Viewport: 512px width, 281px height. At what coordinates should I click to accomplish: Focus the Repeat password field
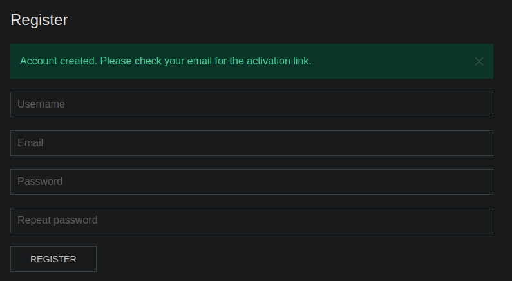251,220
